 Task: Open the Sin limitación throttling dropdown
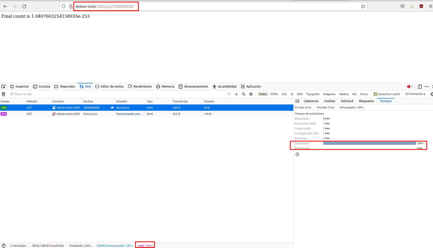click(415, 94)
